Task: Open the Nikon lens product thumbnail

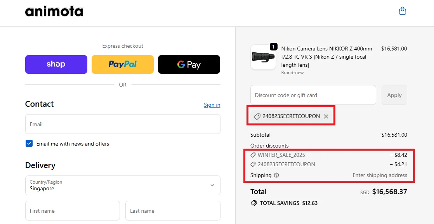Action: click(x=263, y=57)
